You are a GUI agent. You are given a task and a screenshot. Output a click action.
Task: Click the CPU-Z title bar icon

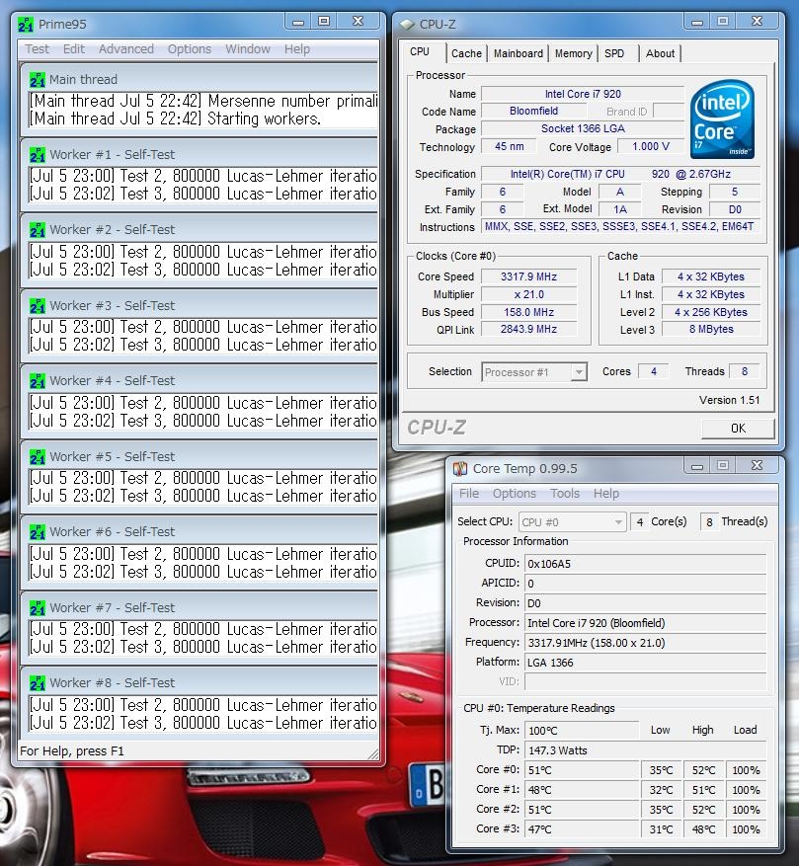tap(405, 24)
